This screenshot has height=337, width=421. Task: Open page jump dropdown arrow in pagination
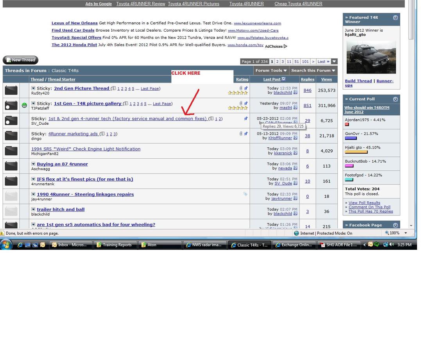pyautogui.click(x=334, y=61)
